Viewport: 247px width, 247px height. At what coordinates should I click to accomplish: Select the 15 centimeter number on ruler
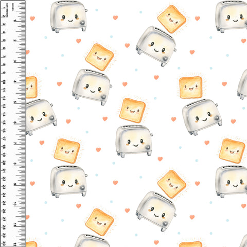coord(4,122)
